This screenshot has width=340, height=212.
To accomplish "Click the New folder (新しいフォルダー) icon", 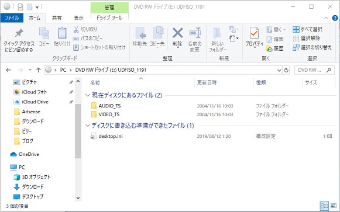I will point(217,33).
